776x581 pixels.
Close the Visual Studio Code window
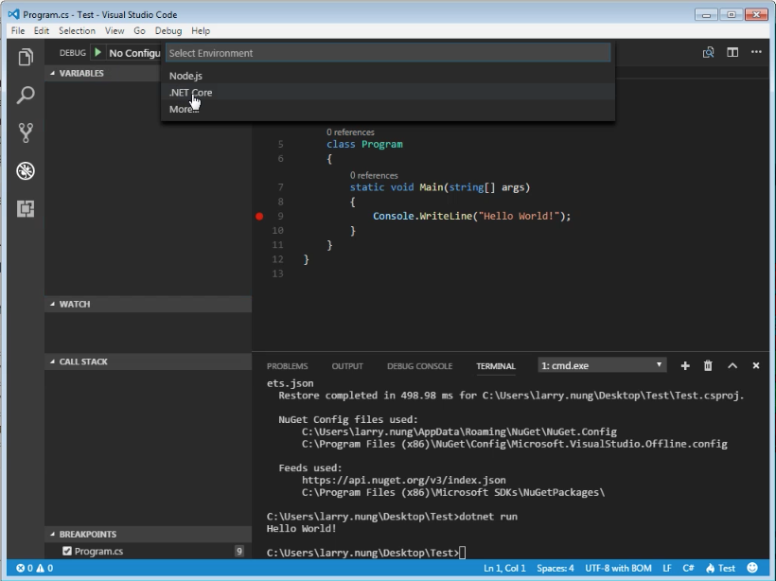756,15
